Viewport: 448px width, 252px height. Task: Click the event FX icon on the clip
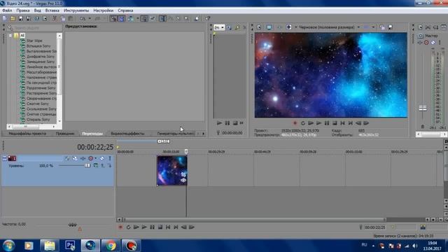click(x=183, y=181)
